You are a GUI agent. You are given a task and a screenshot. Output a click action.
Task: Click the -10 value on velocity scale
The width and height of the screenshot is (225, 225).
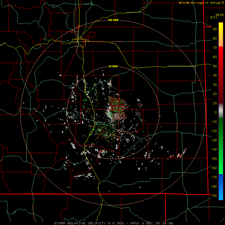(214, 122)
